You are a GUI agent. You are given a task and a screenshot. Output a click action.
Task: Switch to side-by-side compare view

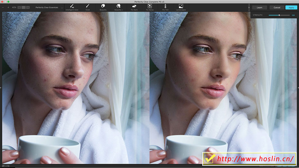23,7
